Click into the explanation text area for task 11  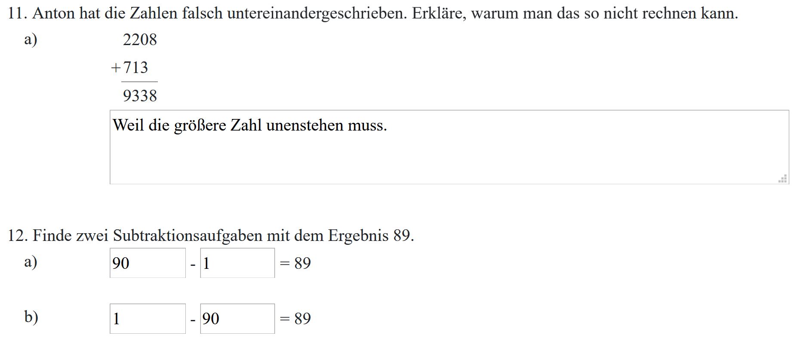[x=449, y=147]
